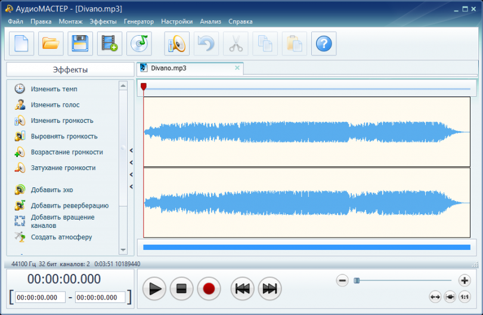Save the project with the floppy disk icon
The image size is (483, 315).
point(80,44)
